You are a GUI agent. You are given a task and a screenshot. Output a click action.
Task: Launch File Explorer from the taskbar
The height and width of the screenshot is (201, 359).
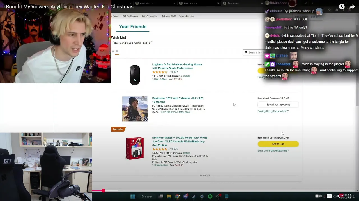(x=169, y=197)
